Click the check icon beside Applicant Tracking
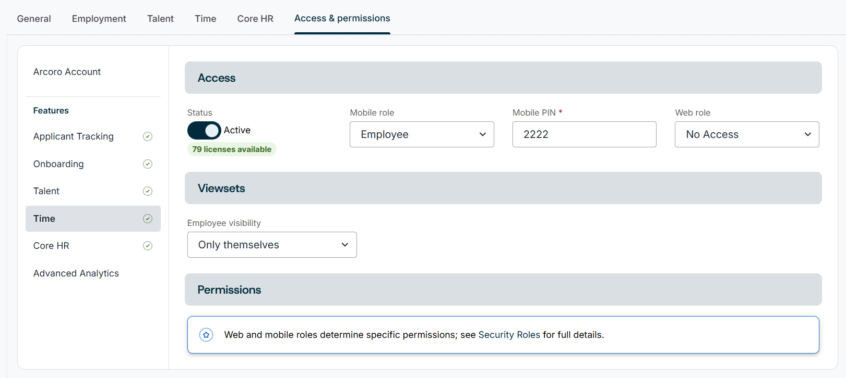 [148, 136]
